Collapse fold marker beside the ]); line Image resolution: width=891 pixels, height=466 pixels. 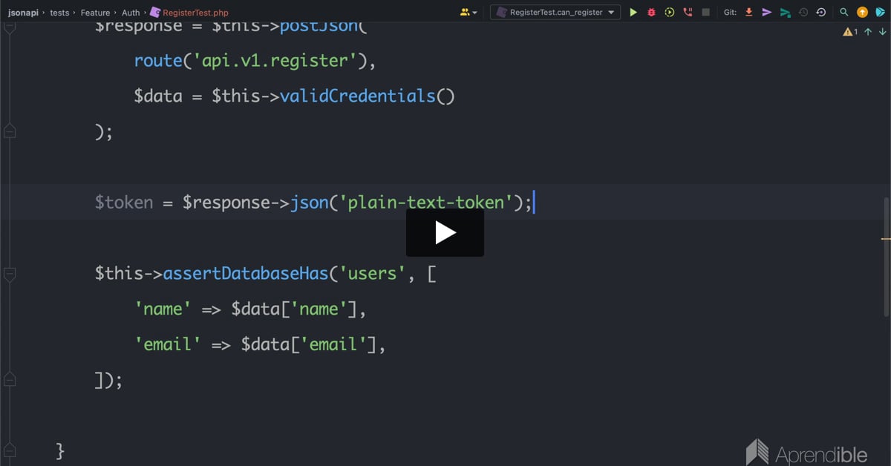(x=10, y=381)
